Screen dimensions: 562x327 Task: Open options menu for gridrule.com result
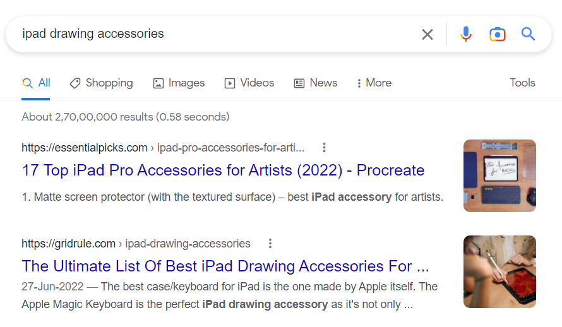(x=270, y=244)
